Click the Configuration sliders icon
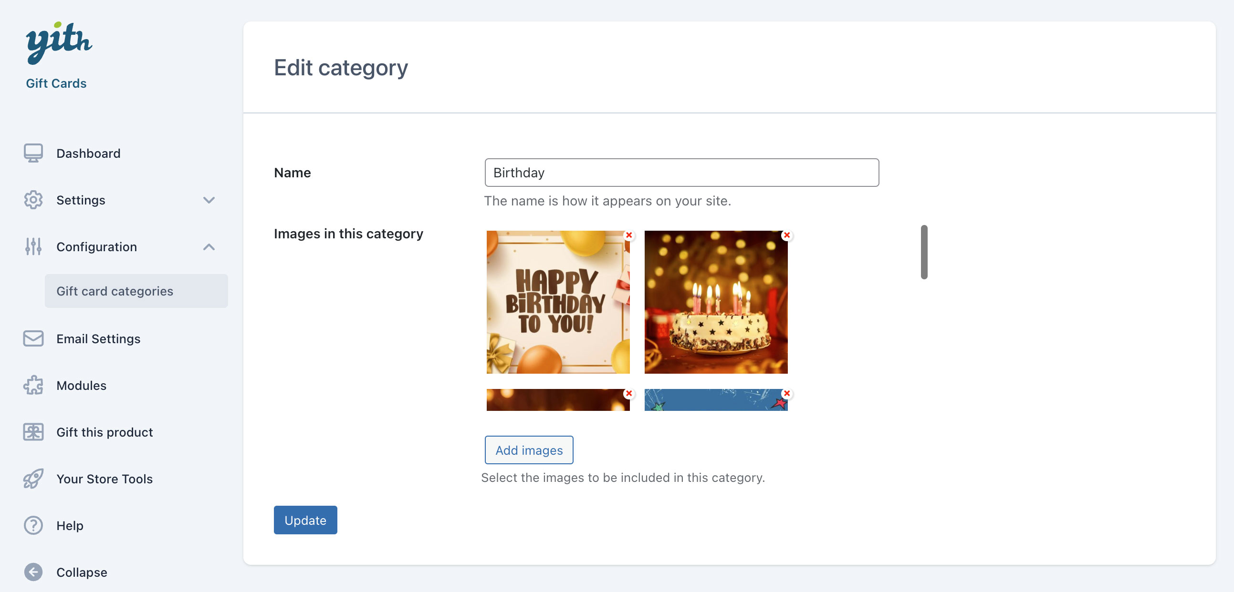Viewport: 1234px width, 592px height. click(33, 246)
